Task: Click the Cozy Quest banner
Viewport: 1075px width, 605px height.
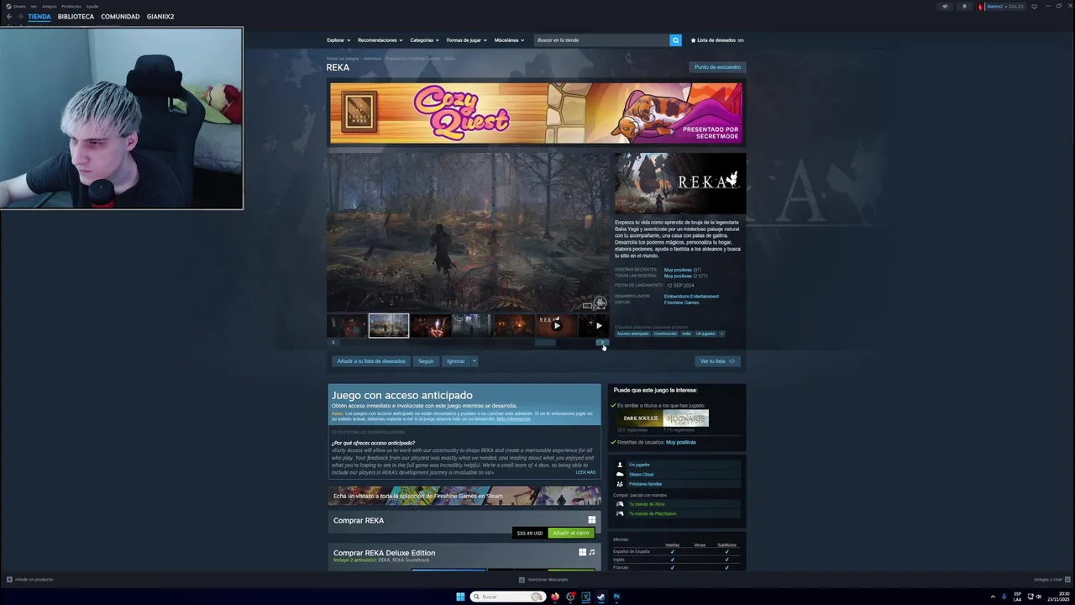Action: click(536, 113)
